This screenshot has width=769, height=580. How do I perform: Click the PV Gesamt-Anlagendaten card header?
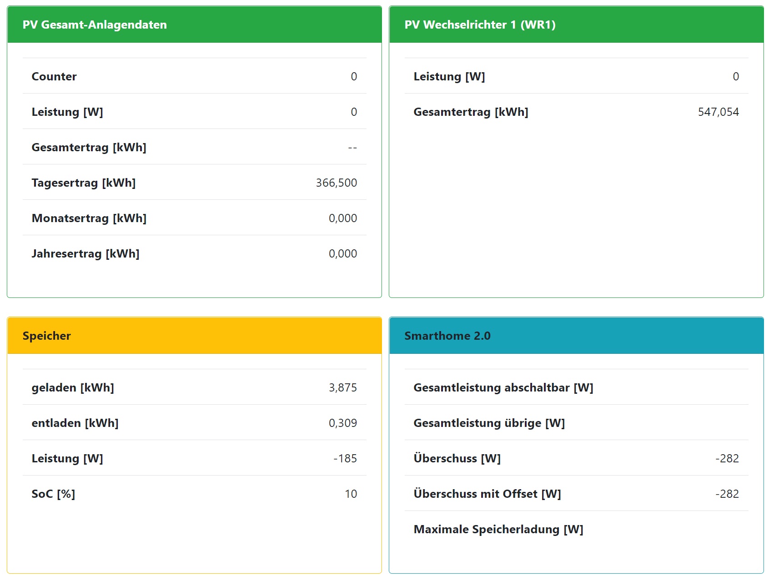pos(194,25)
